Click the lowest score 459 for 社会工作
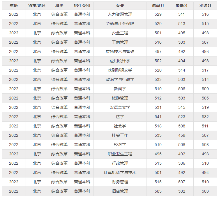This screenshot has width=219, height=199. click(x=181, y=135)
